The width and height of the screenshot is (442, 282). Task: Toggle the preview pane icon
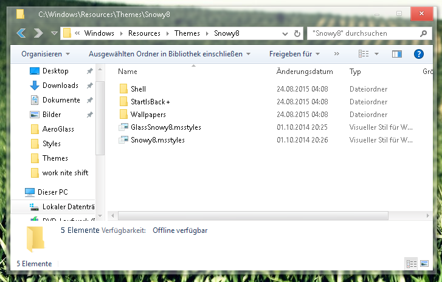397,54
